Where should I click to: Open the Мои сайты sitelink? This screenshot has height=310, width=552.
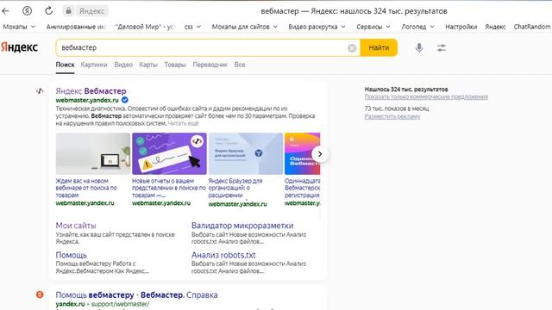click(76, 226)
